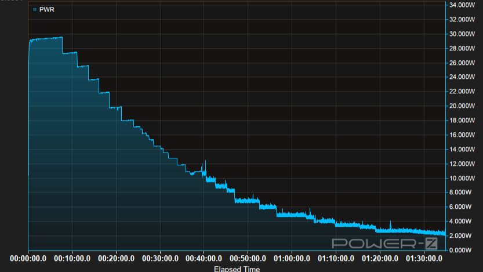
Task: Select the 00:10:00.0 time axis label
Action: (71, 259)
